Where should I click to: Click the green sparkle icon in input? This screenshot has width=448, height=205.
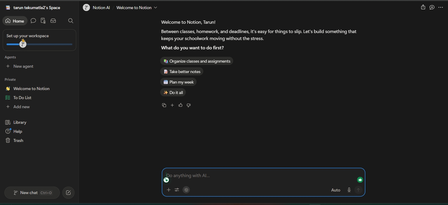tap(166, 180)
